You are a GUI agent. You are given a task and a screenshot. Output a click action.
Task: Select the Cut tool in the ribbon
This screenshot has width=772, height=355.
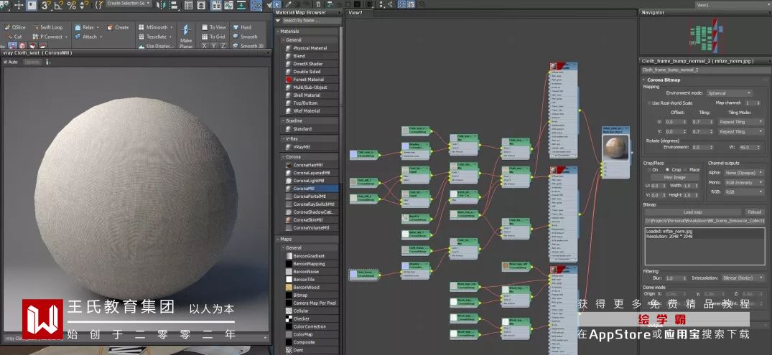pyautogui.click(x=14, y=37)
